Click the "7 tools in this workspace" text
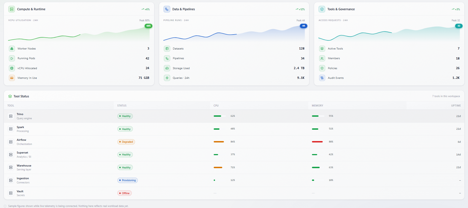Screen dimensions: 468x208 (446, 96)
